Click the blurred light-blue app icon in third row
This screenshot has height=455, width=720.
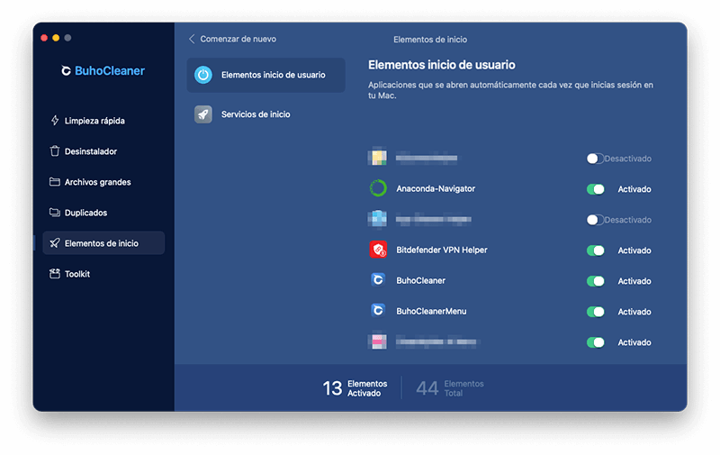pos(377,219)
